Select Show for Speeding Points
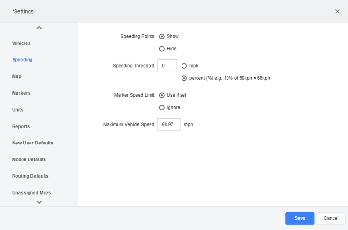The height and width of the screenshot is (230, 348). click(162, 36)
